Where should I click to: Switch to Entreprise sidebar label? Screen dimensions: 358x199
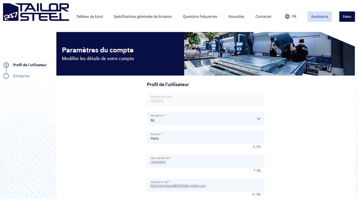click(x=21, y=76)
